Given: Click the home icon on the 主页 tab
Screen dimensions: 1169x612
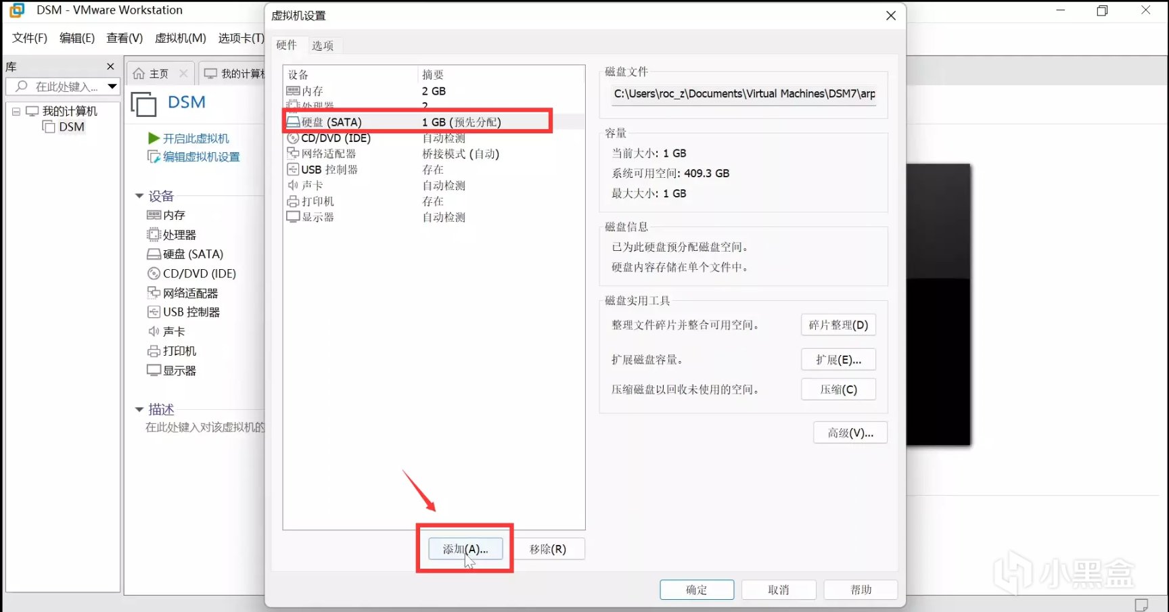Looking at the screenshot, I should tap(139, 74).
